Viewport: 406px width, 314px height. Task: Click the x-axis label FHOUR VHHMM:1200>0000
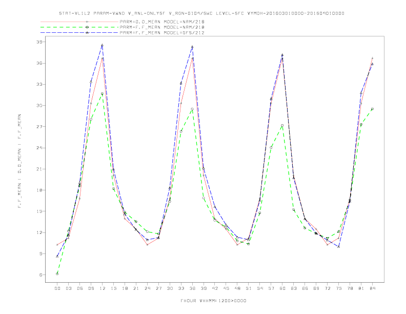point(213,301)
